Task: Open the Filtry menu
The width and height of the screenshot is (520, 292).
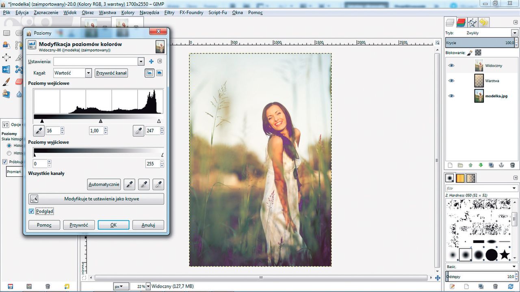Action: 169,13
